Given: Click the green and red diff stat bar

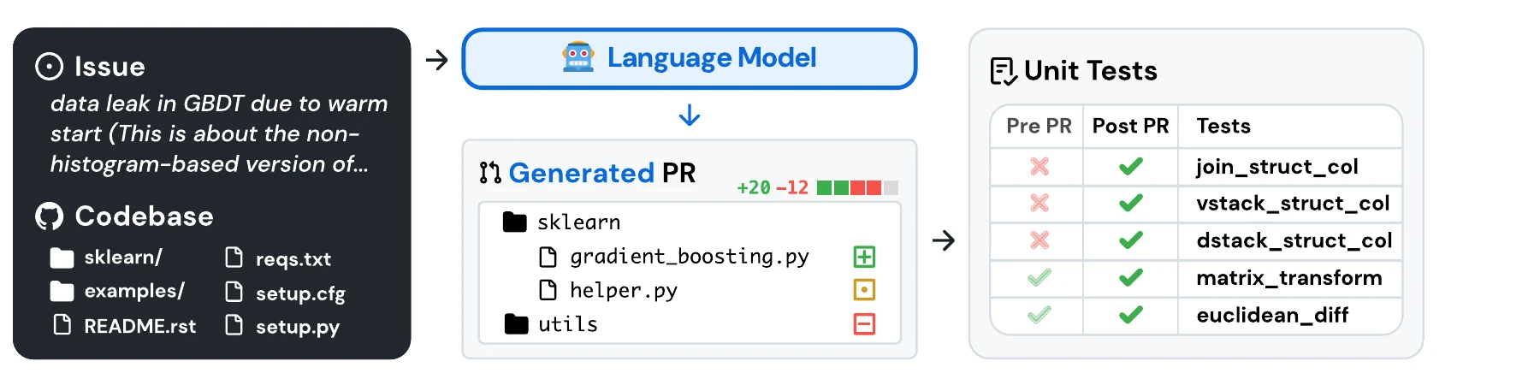Looking at the screenshot, I should (x=857, y=187).
